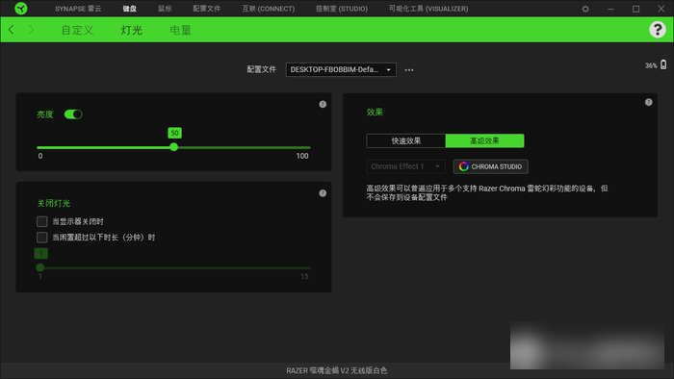Go forward with the right arrow
Viewport: 674px width, 379px height.
(x=31, y=30)
